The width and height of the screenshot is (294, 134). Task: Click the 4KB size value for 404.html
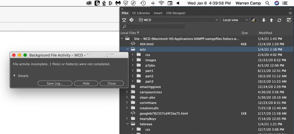(243, 44)
